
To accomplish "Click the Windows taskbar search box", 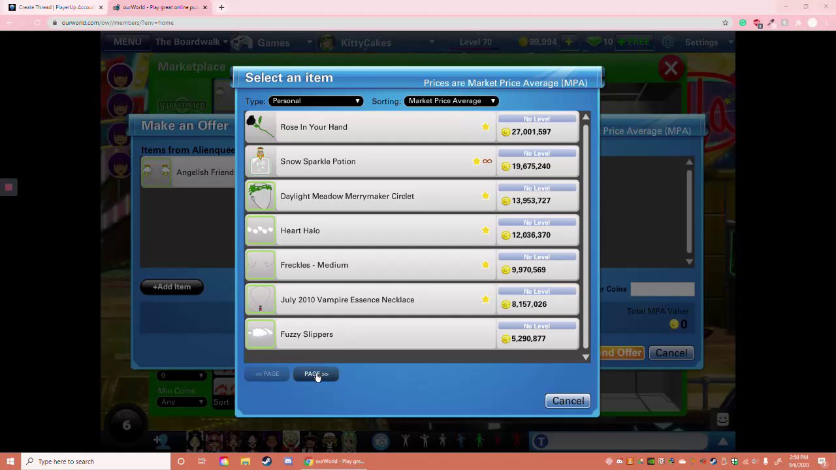I will tap(95, 462).
